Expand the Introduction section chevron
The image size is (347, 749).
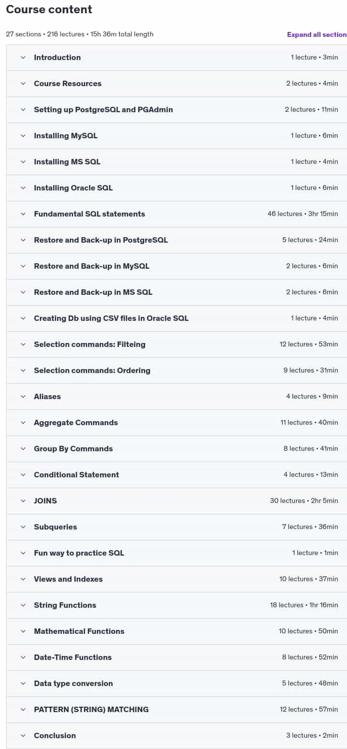pos(23,58)
